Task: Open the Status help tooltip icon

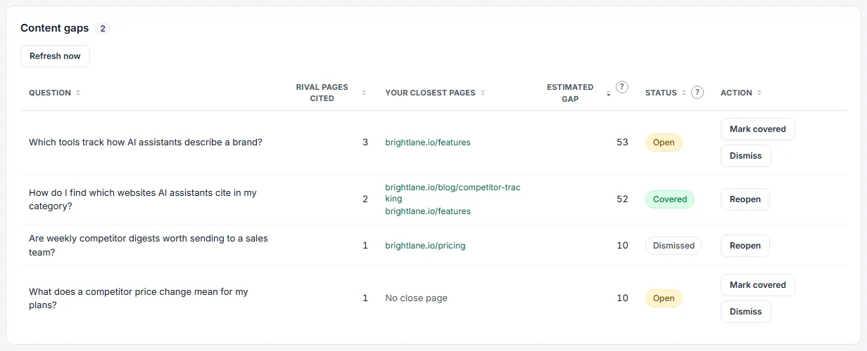Action: click(697, 92)
